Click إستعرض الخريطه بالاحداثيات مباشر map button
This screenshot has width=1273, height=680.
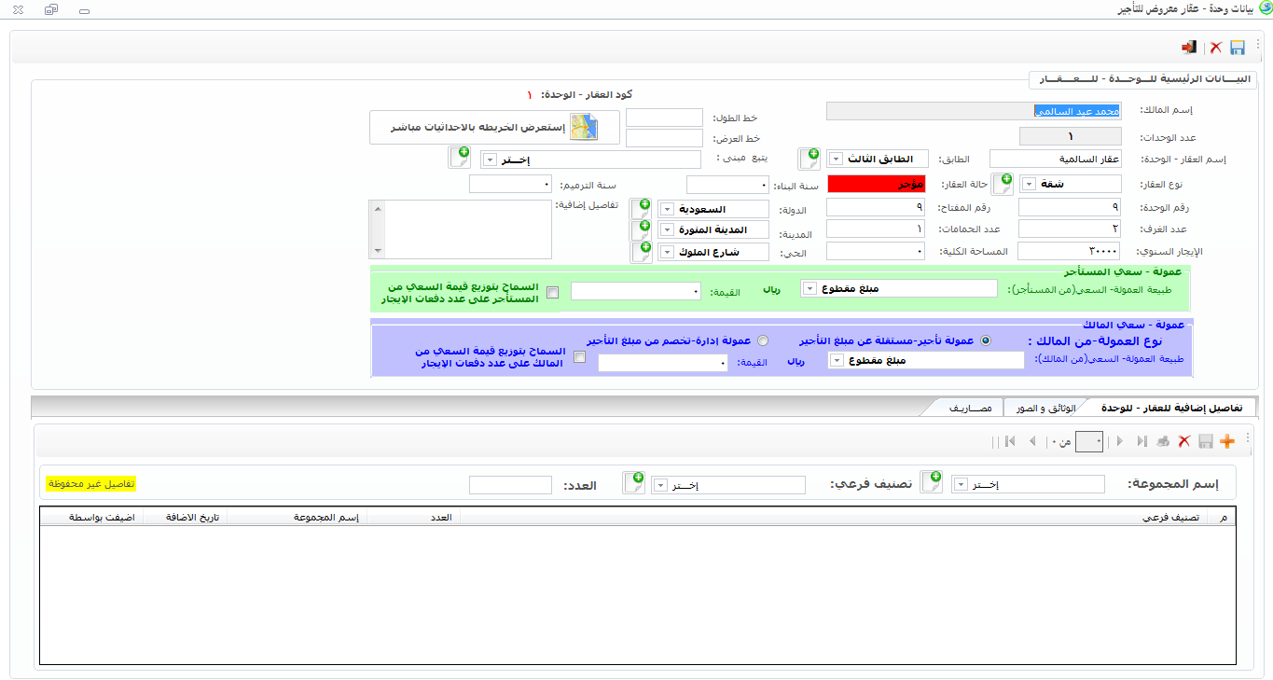click(x=495, y=128)
